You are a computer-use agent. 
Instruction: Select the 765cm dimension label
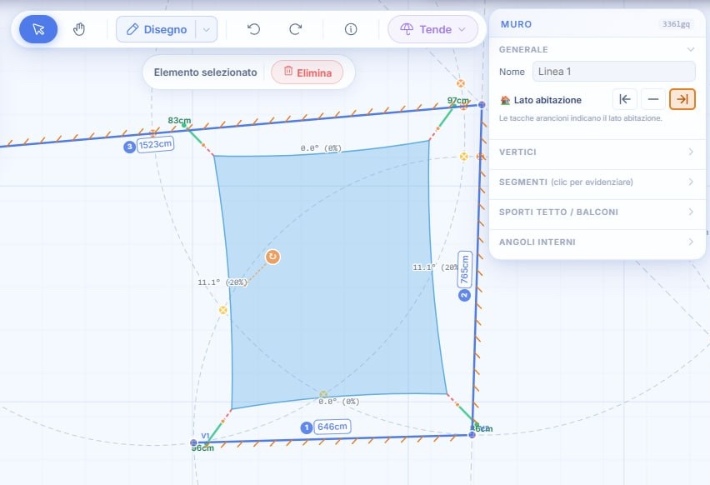(x=464, y=269)
